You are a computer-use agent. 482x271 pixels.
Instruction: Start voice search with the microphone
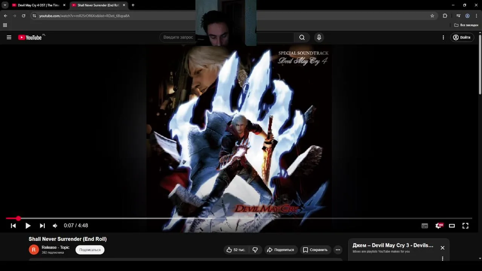319,37
